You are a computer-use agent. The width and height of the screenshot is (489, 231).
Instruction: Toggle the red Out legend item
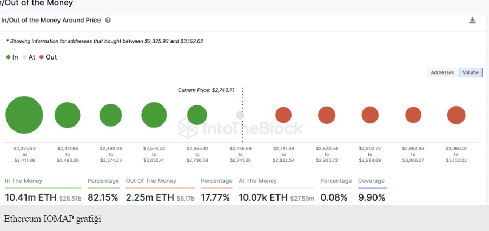(48, 57)
